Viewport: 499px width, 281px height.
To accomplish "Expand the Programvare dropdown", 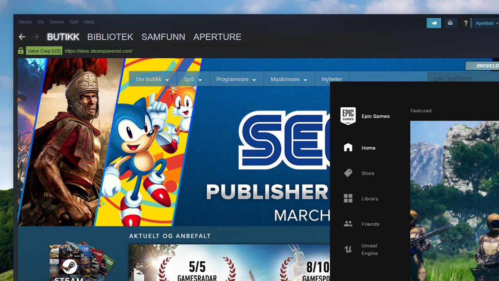I will pyautogui.click(x=236, y=79).
